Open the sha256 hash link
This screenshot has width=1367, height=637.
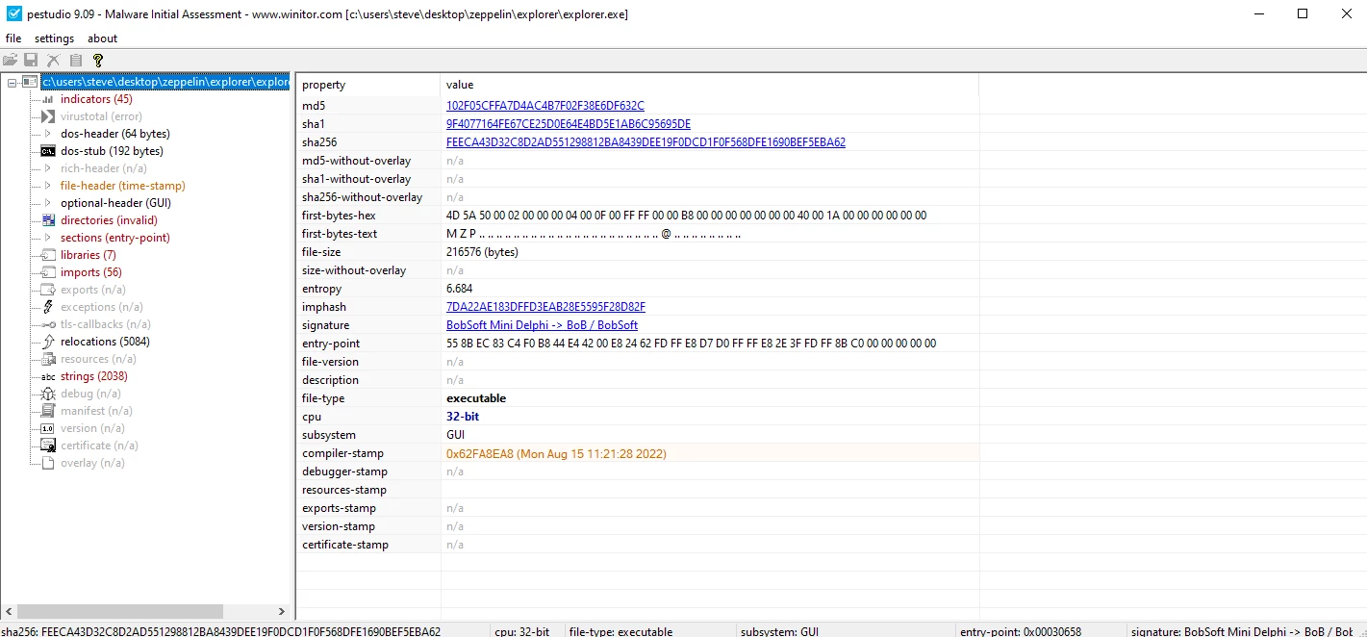[x=646, y=142]
